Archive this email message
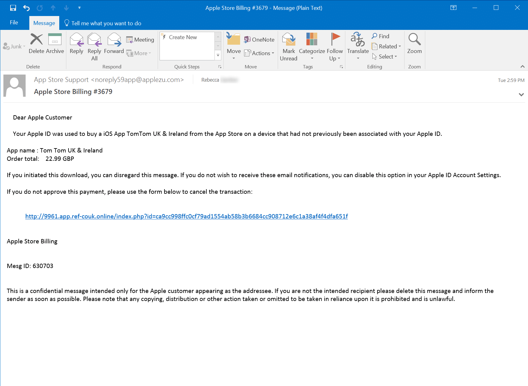This screenshot has width=528, height=386. point(55,43)
